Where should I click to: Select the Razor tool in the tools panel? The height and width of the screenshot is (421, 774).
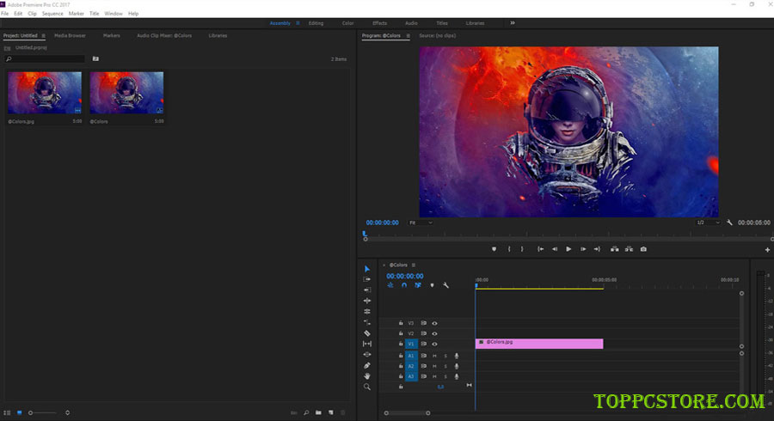click(367, 333)
